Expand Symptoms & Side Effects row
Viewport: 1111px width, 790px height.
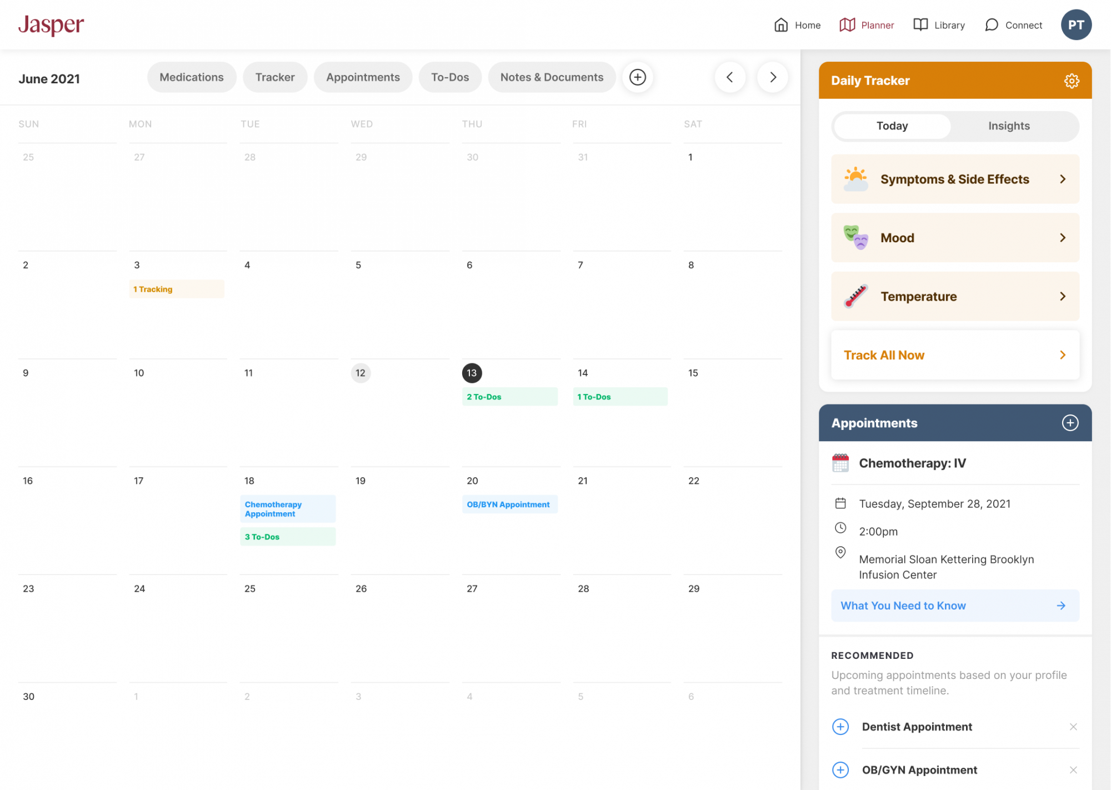click(x=955, y=179)
